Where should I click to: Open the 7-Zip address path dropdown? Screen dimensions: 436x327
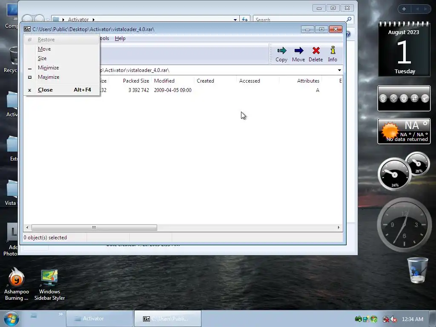pyautogui.click(x=339, y=70)
